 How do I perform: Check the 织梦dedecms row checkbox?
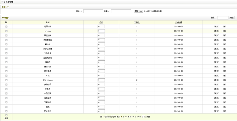(x=6, y=79)
